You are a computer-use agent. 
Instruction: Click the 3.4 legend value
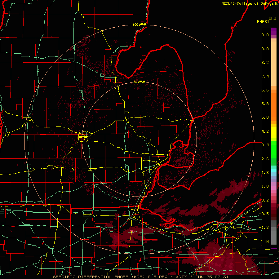265,145
